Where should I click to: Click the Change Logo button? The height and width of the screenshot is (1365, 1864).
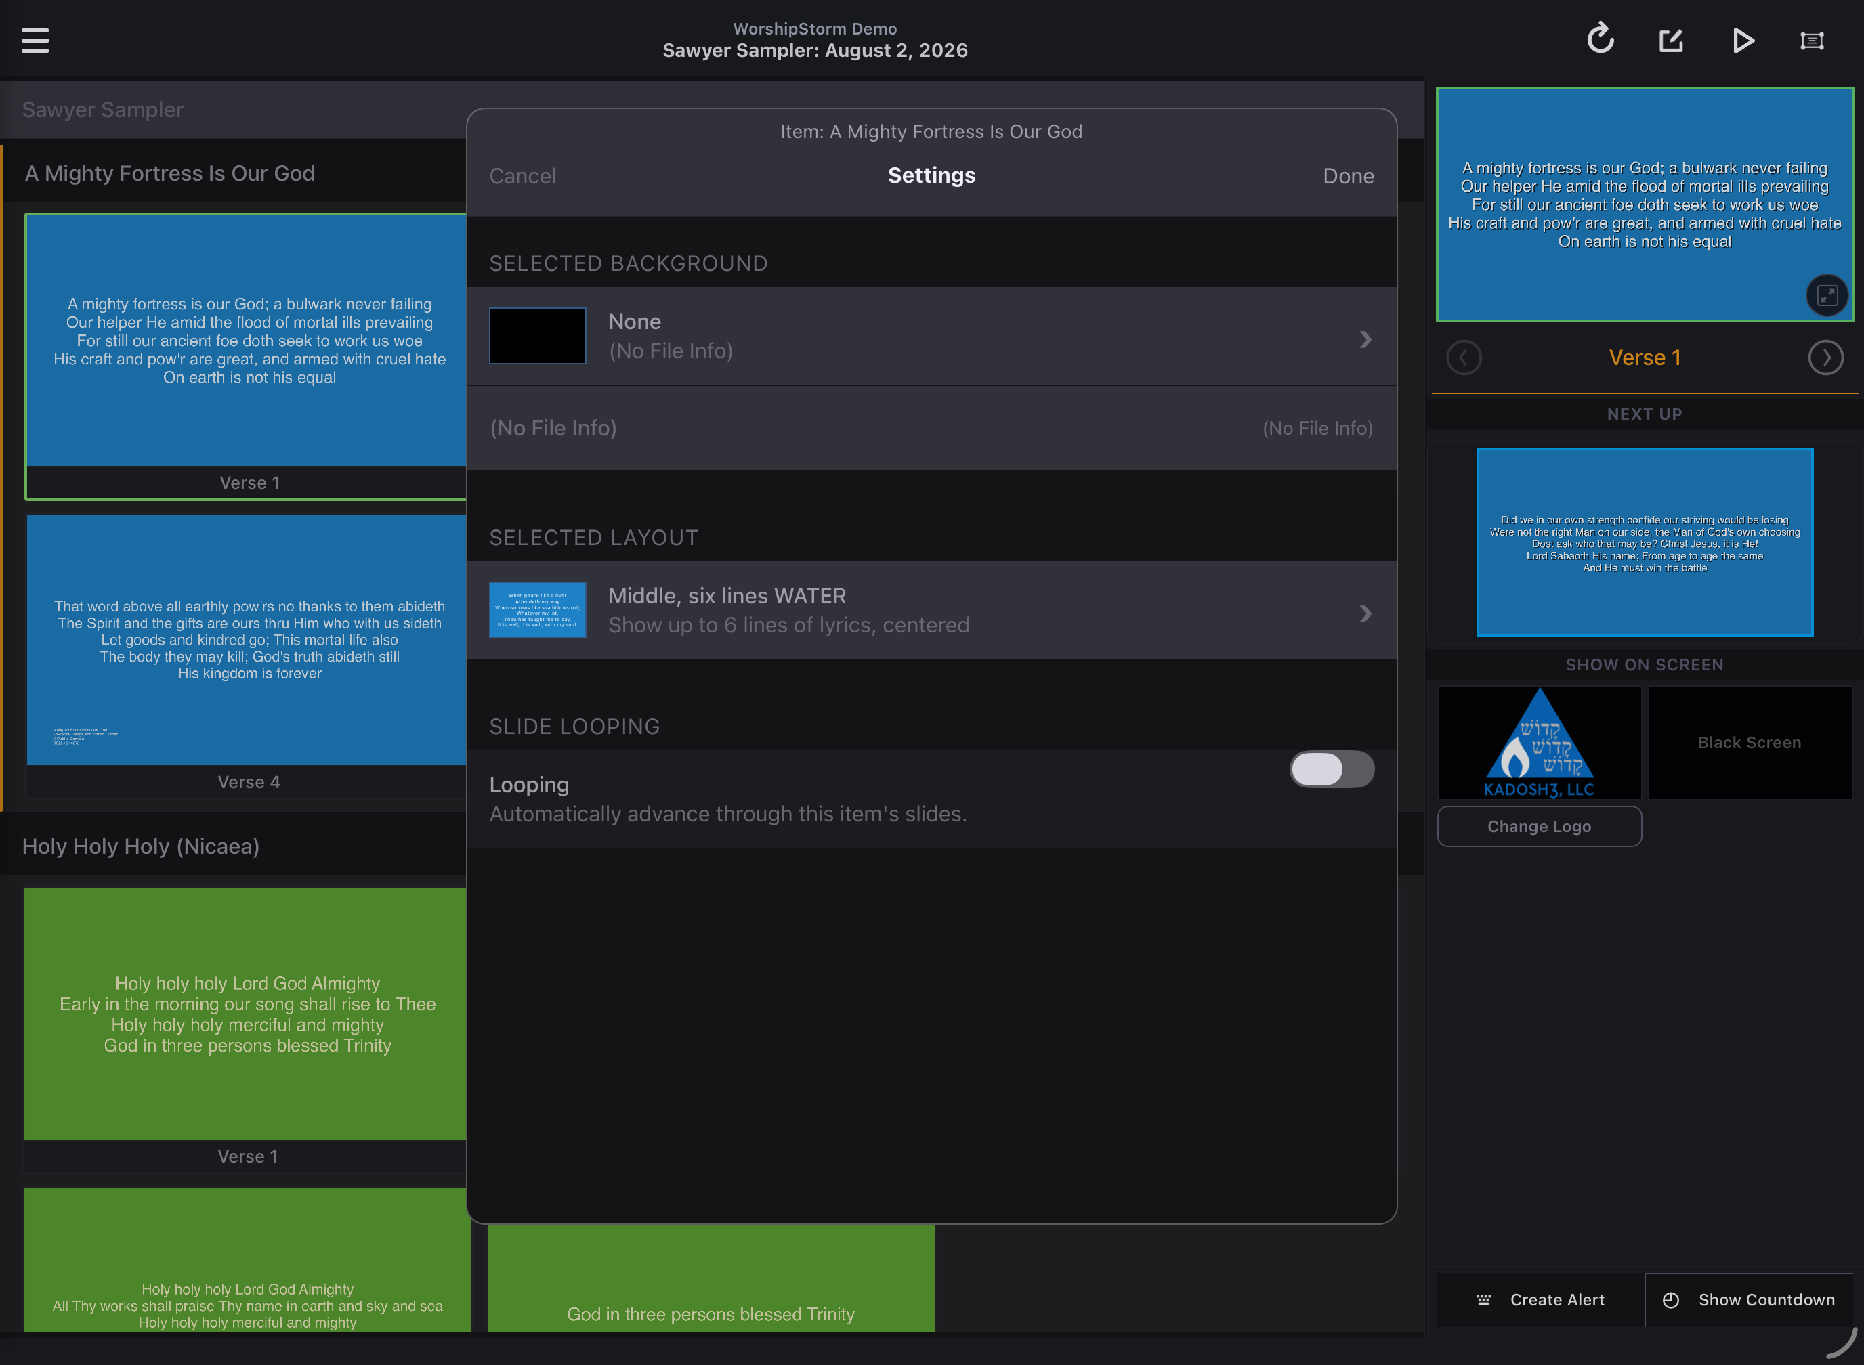pos(1539,826)
